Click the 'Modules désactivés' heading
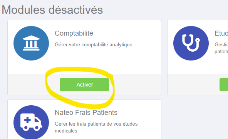Viewport: 228px width, 139px height. [x=52, y=10]
